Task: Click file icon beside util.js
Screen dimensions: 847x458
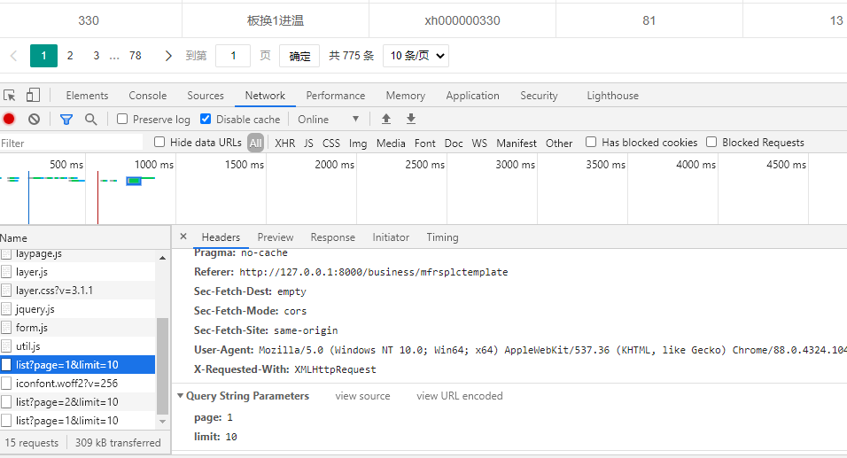Action: pos(6,346)
